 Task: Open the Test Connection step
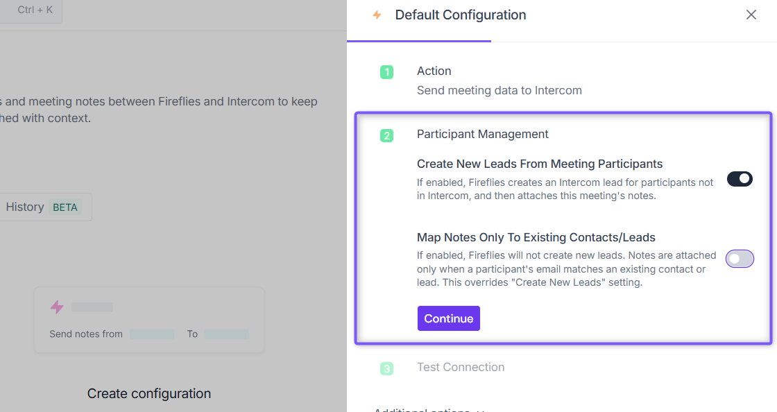coord(461,367)
